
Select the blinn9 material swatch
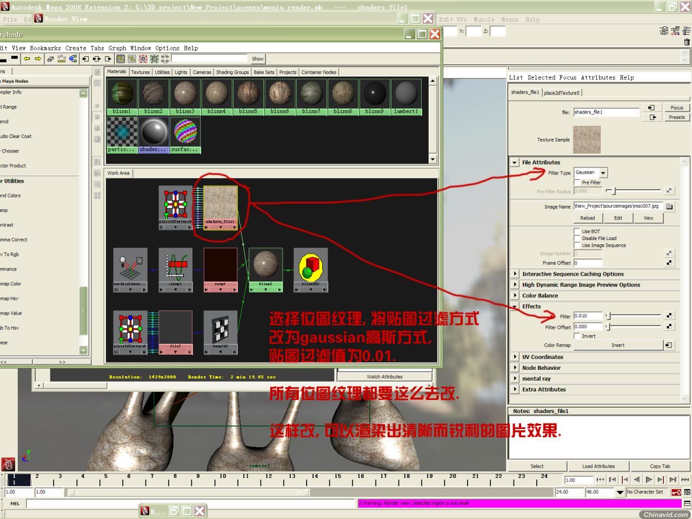[x=374, y=97]
